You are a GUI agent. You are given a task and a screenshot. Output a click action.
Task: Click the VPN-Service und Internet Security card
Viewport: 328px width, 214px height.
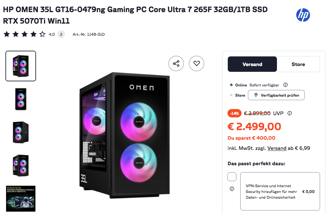coord(280,191)
